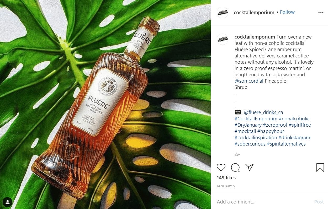Image resolution: width=328 pixels, height=209 pixels.
Task: Click the Post comment button
Action: [319, 202]
